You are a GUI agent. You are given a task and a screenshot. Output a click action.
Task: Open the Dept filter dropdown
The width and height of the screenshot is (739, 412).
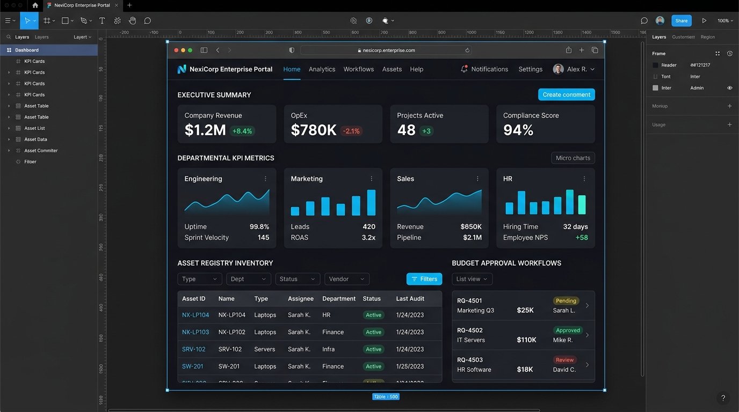pos(248,279)
